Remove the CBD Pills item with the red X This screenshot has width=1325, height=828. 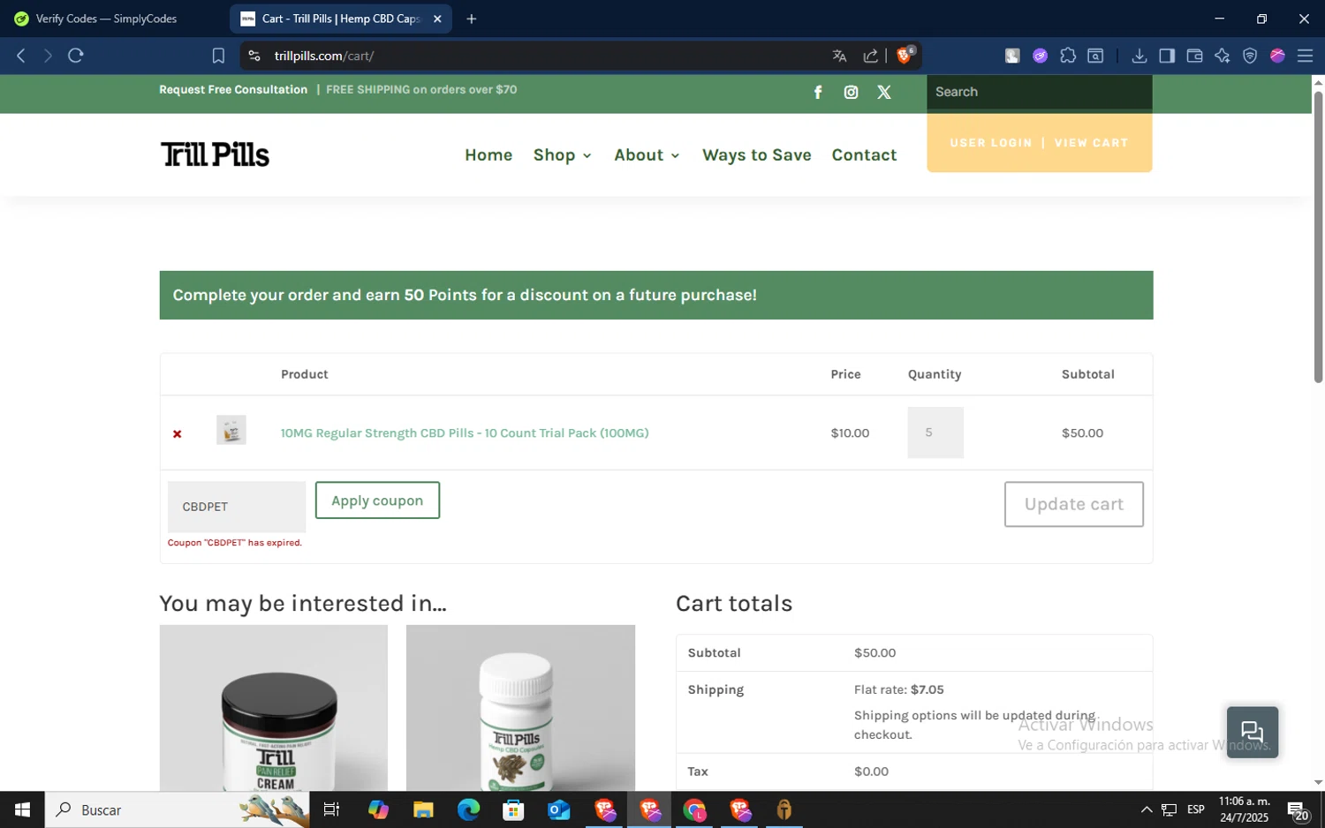(178, 433)
